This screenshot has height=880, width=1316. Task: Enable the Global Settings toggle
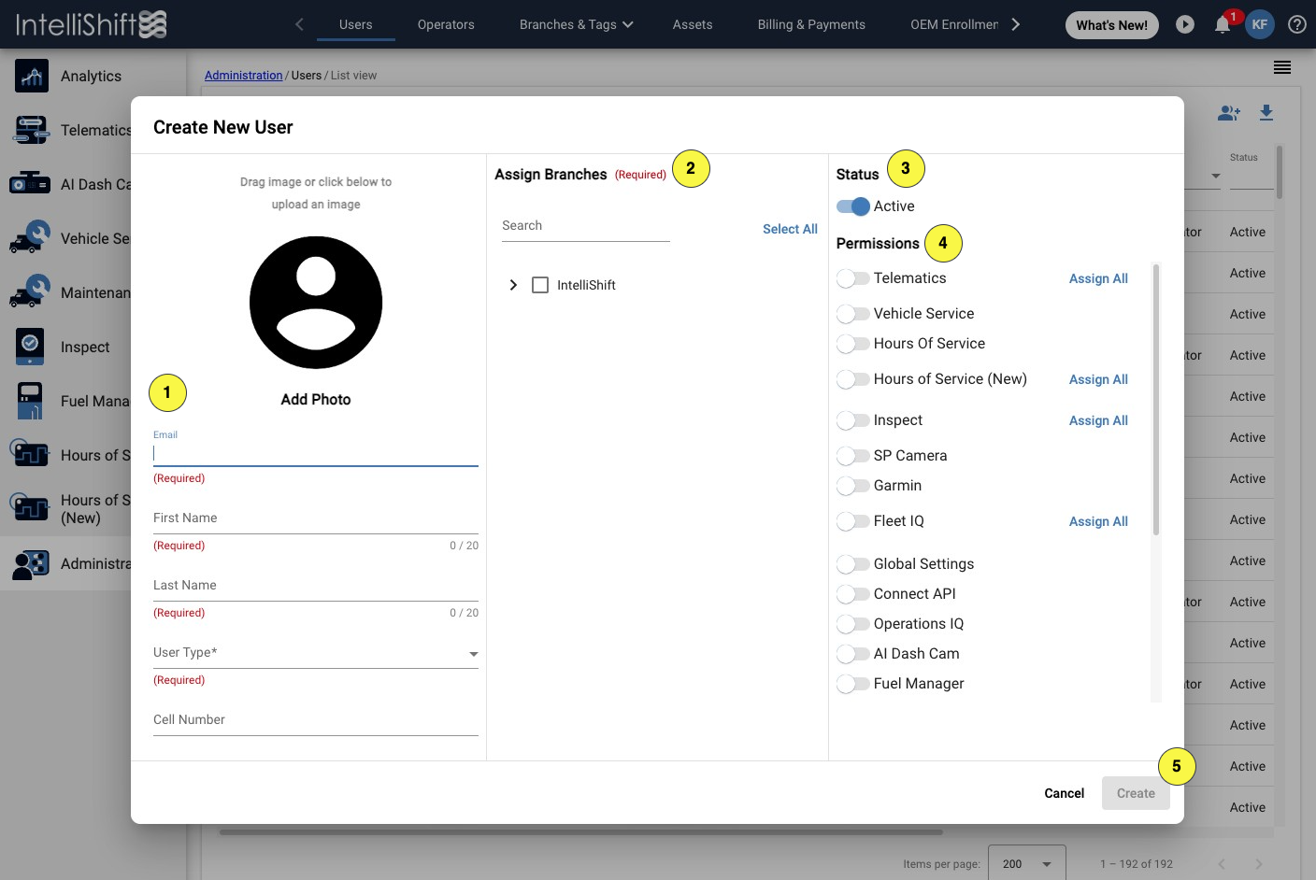pyautogui.click(x=853, y=564)
